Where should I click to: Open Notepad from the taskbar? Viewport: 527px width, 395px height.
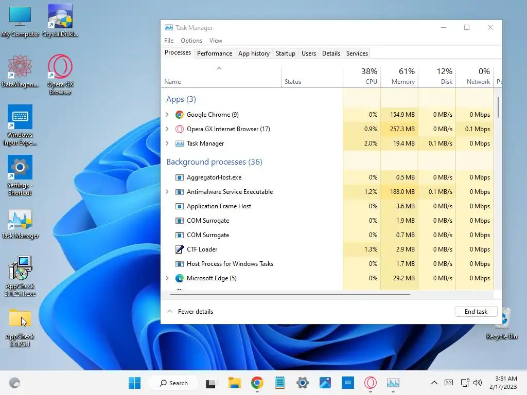point(279,383)
